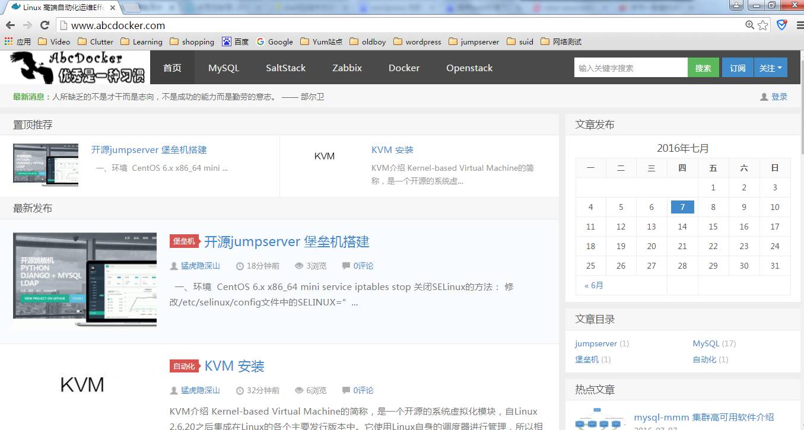This screenshot has height=430, width=804.
Task: Open 0评论 on the jumpserver post
Action: [x=363, y=266]
